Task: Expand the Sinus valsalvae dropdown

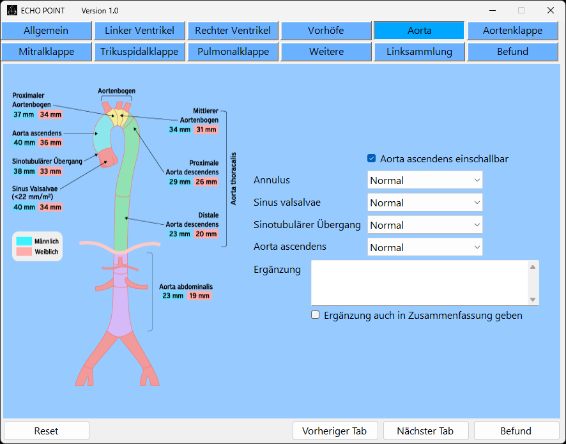Action: pos(425,203)
